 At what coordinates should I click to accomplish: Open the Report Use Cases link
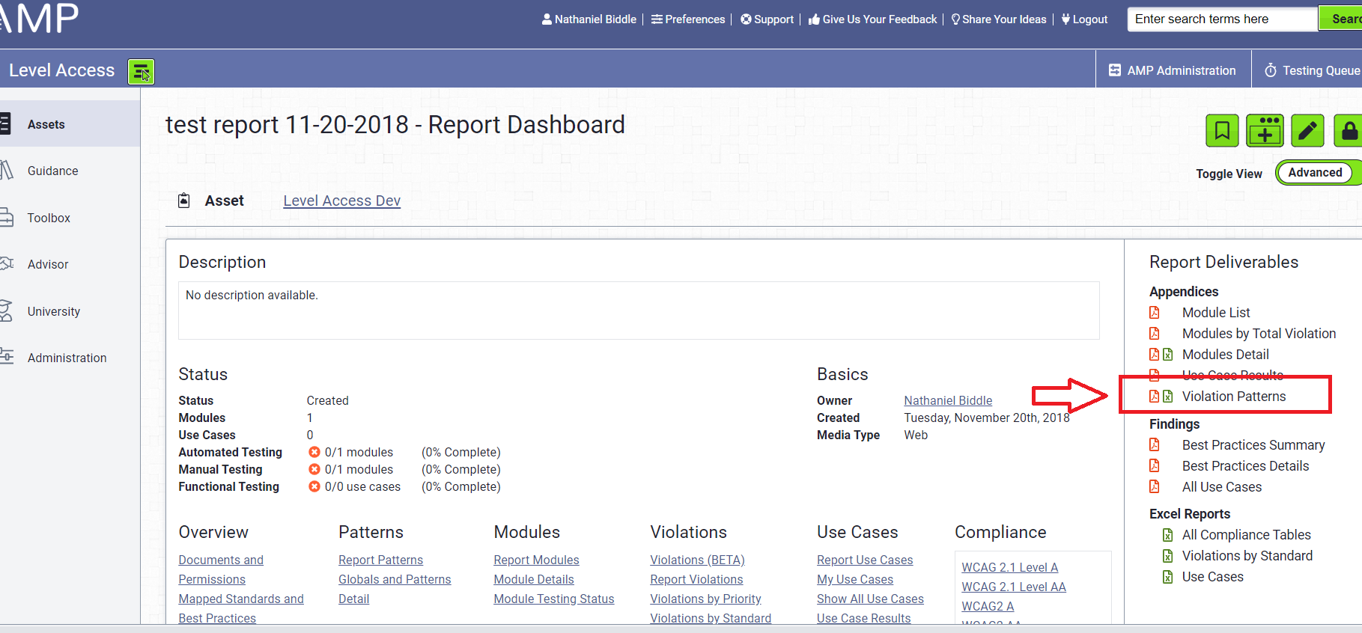[865, 560]
